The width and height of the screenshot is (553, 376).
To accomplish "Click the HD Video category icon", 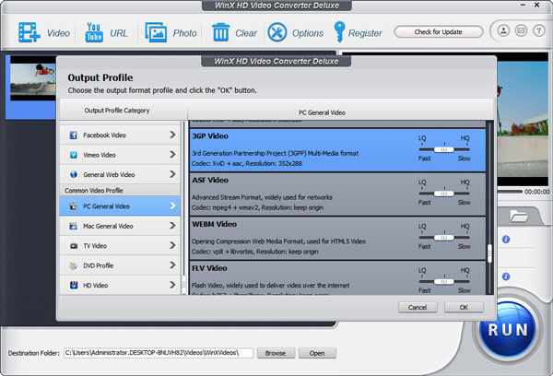I will point(74,285).
